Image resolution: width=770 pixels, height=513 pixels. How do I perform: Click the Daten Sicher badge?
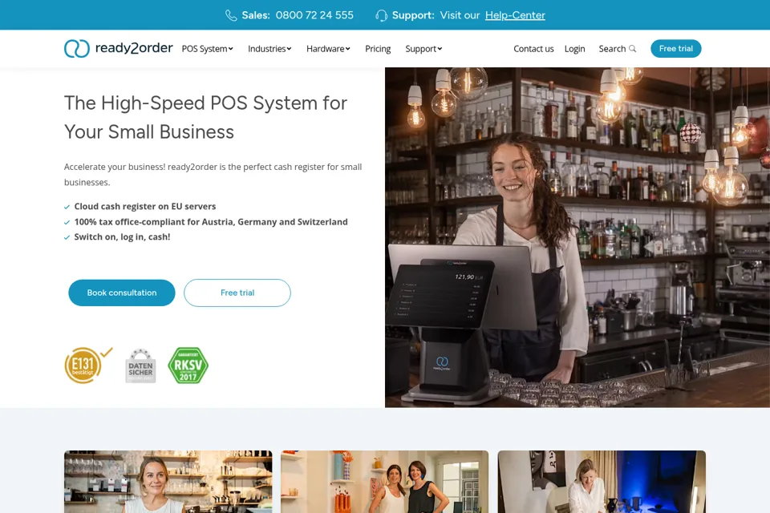[x=140, y=366]
